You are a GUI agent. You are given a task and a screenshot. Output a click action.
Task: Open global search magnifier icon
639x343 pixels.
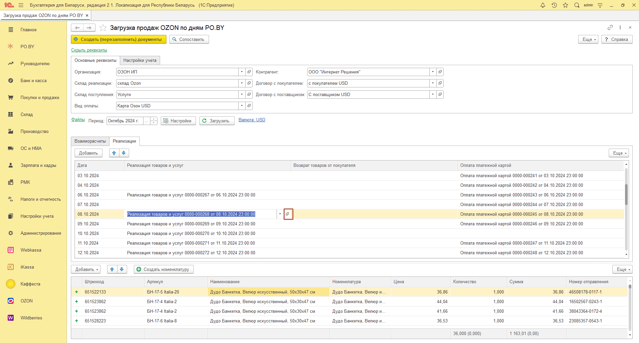(x=577, y=5)
